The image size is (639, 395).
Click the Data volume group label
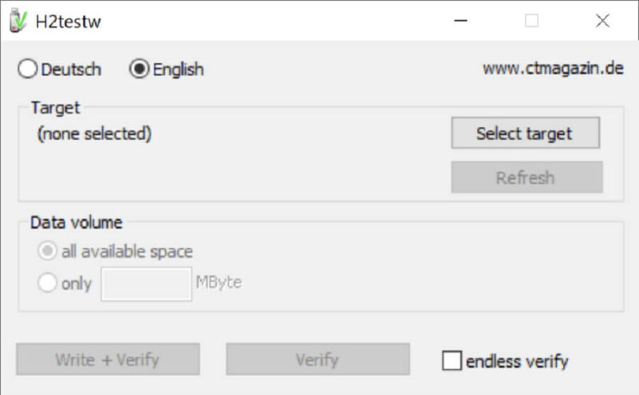(76, 223)
